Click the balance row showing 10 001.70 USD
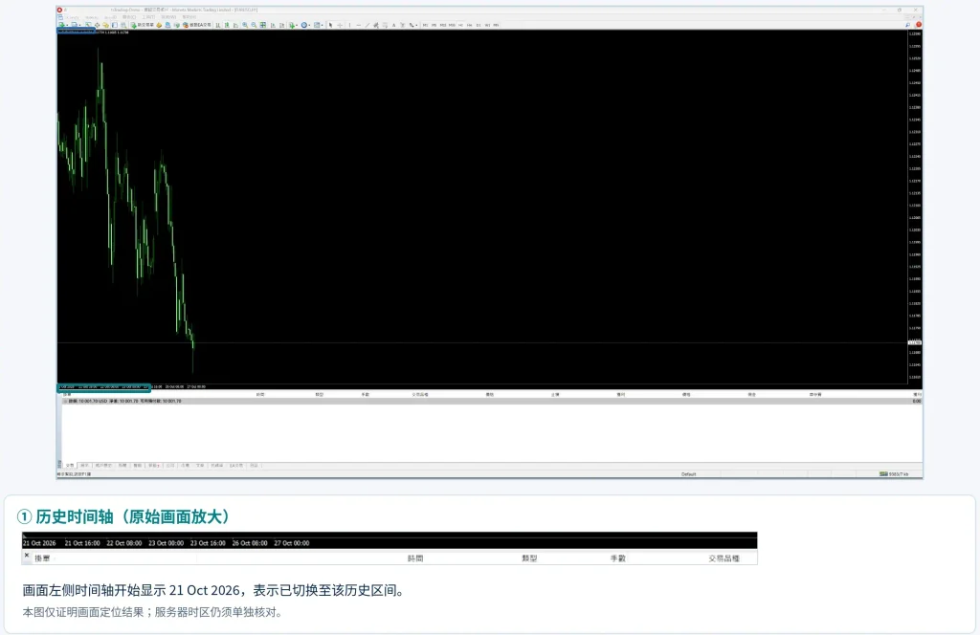Image resolution: width=980 pixels, height=635 pixels. [492, 401]
